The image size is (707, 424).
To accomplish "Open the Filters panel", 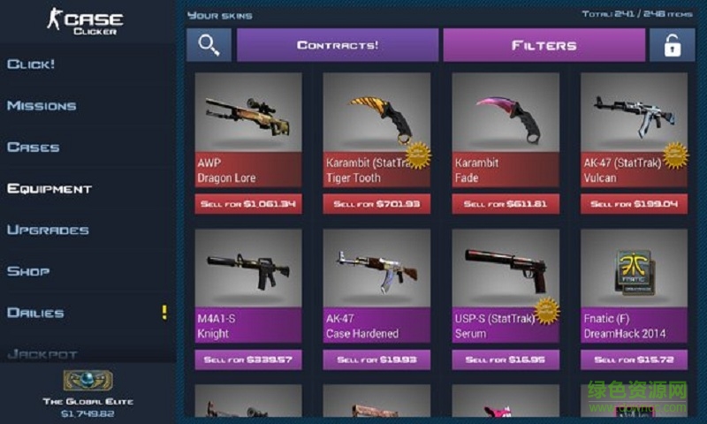I will (x=544, y=45).
